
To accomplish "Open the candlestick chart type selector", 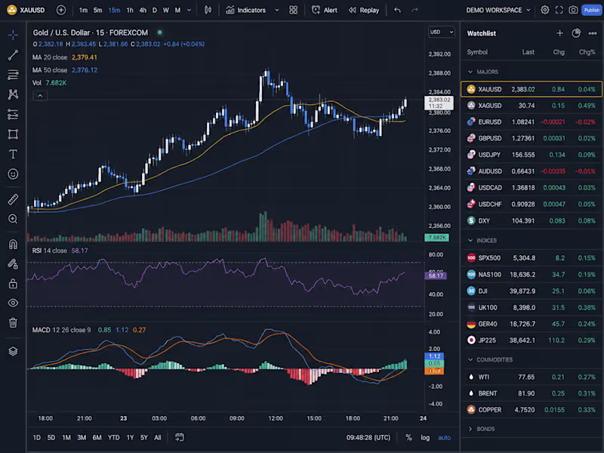I will [x=208, y=10].
